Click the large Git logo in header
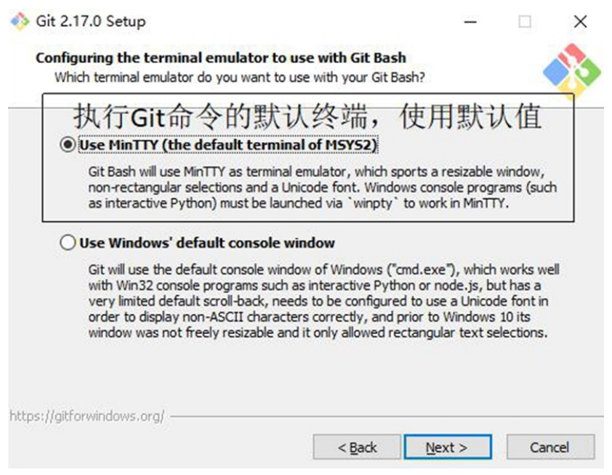This screenshot has height=475, width=612. pos(572,71)
